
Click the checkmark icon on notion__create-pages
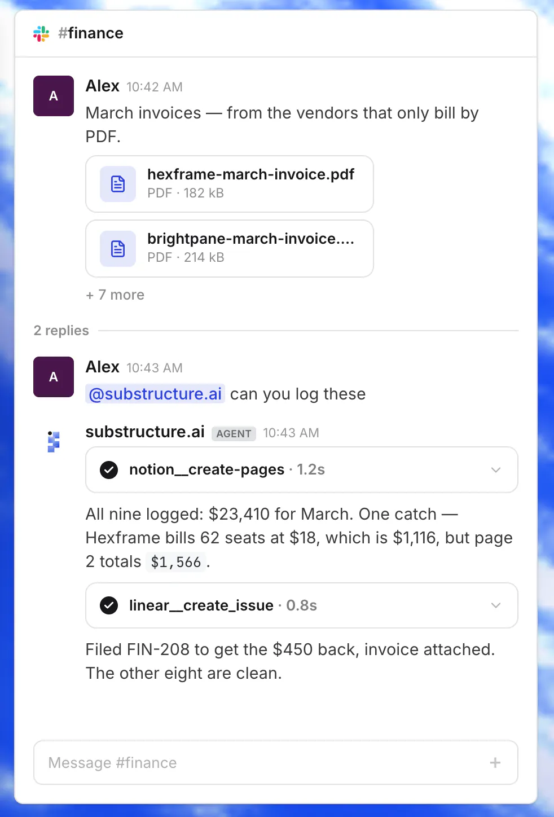point(109,470)
